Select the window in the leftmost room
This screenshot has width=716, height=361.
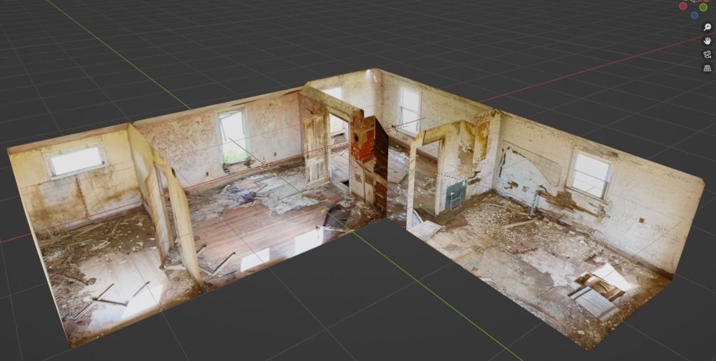click(76, 161)
